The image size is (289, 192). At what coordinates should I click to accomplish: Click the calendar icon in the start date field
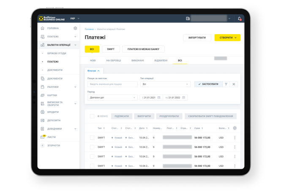coord(159,98)
